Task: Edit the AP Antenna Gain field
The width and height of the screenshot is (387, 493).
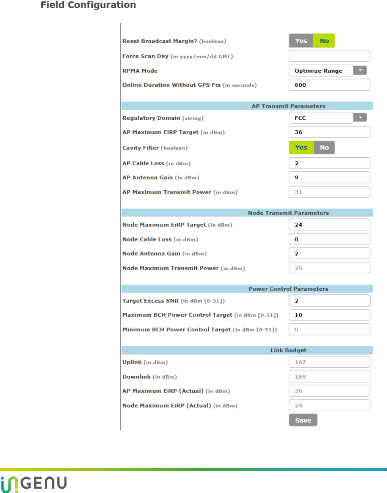Action: (x=329, y=177)
